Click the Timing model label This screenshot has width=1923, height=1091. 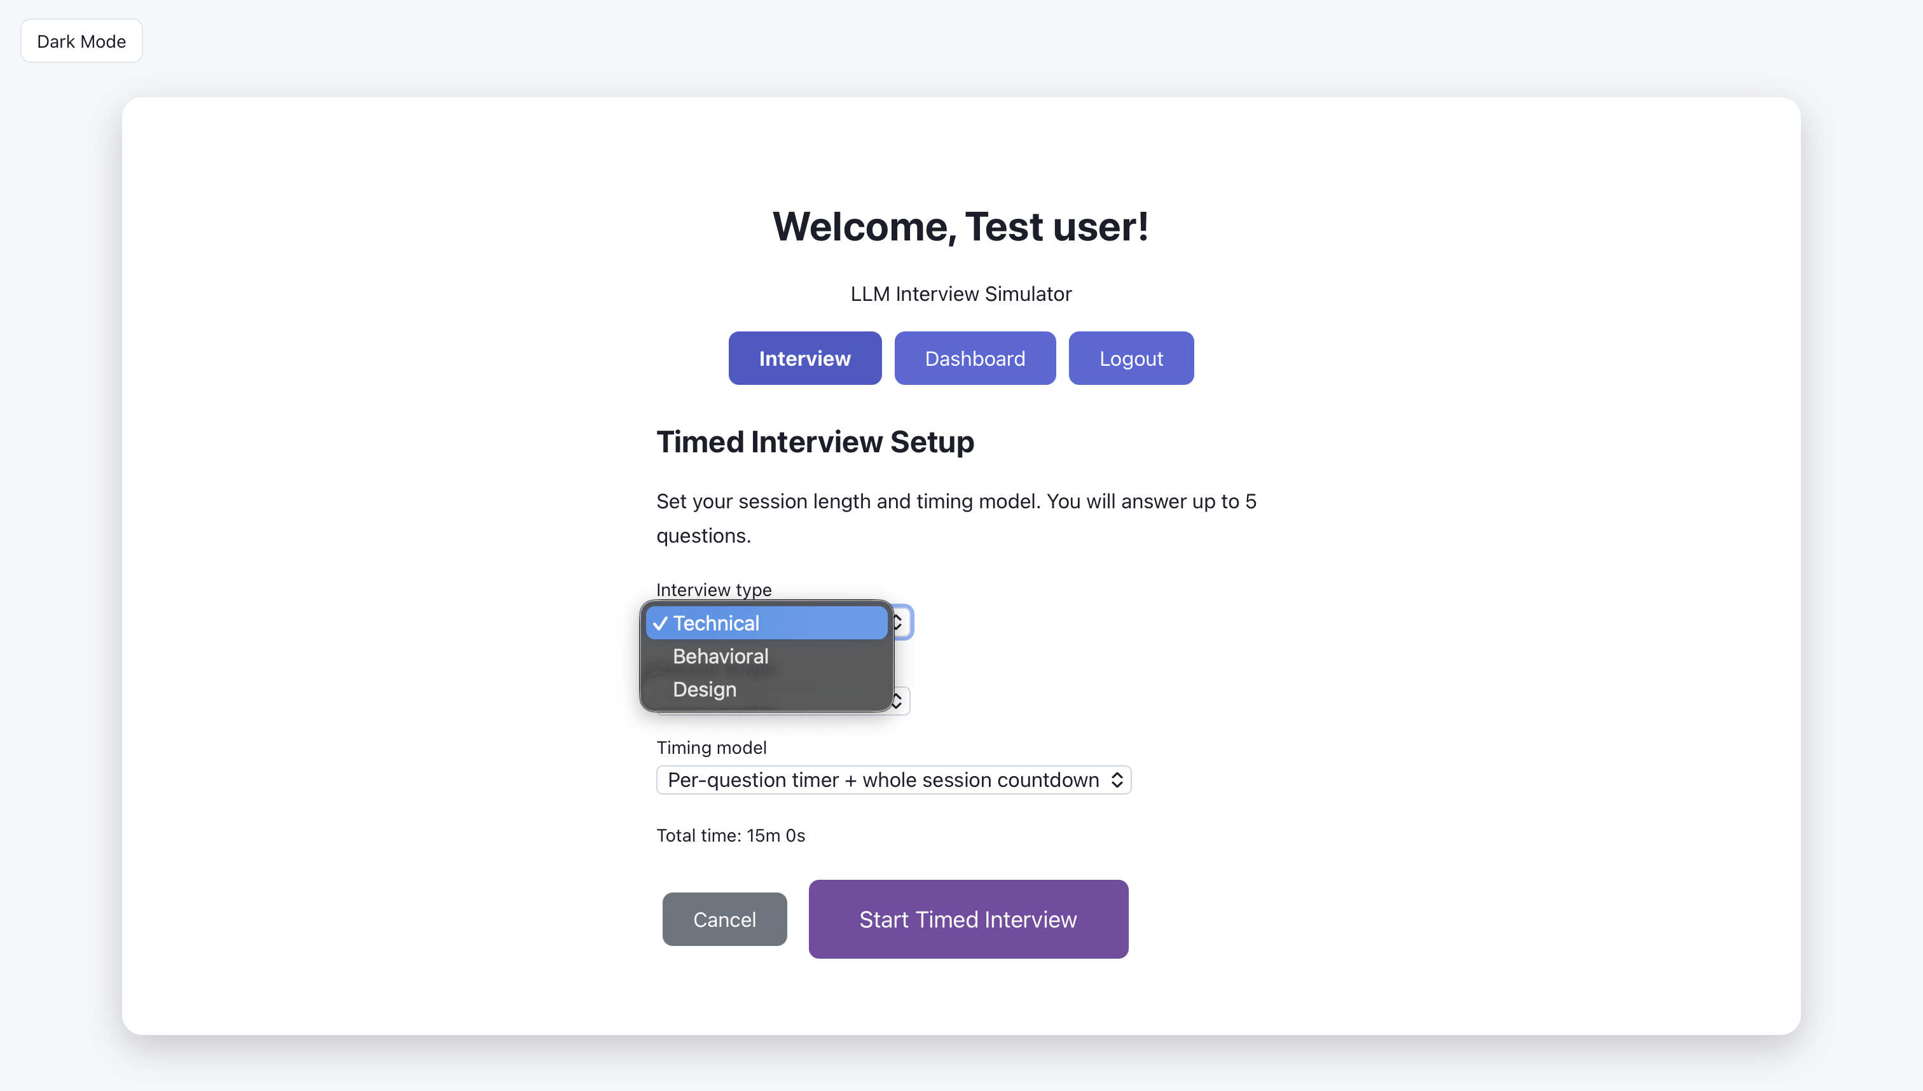tap(711, 747)
